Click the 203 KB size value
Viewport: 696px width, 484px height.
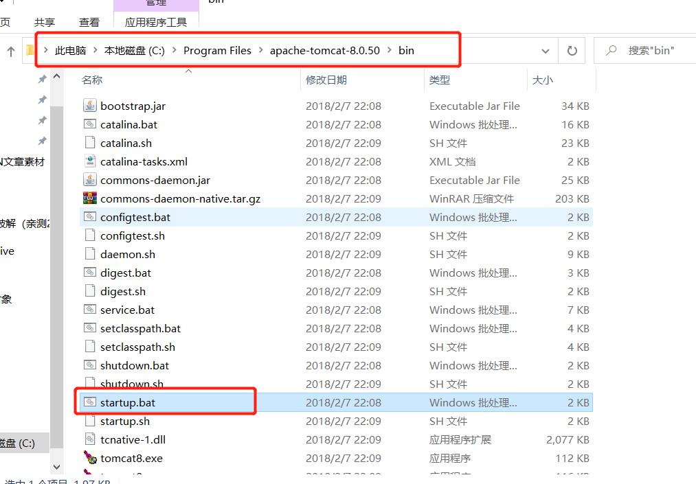click(572, 198)
